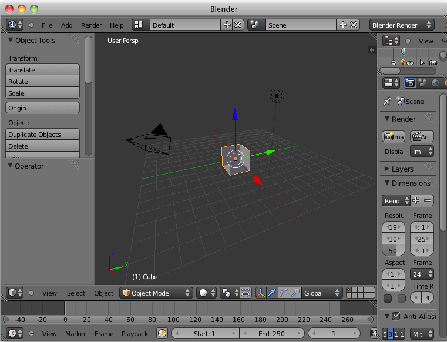Click the viewport shading sphere selector

point(206,293)
